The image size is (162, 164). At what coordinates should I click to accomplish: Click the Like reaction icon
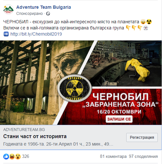pos(6,157)
